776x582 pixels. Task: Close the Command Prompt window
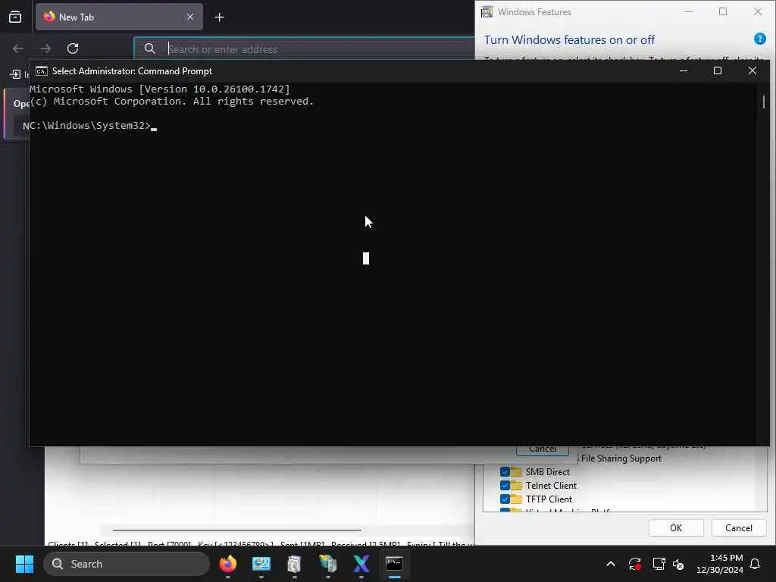pos(753,70)
